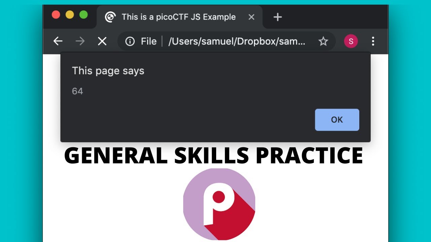431x242 pixels.
Task: Select the picoCTF JS Example tab
Action: pyautogui.click(x=179, y=17)
